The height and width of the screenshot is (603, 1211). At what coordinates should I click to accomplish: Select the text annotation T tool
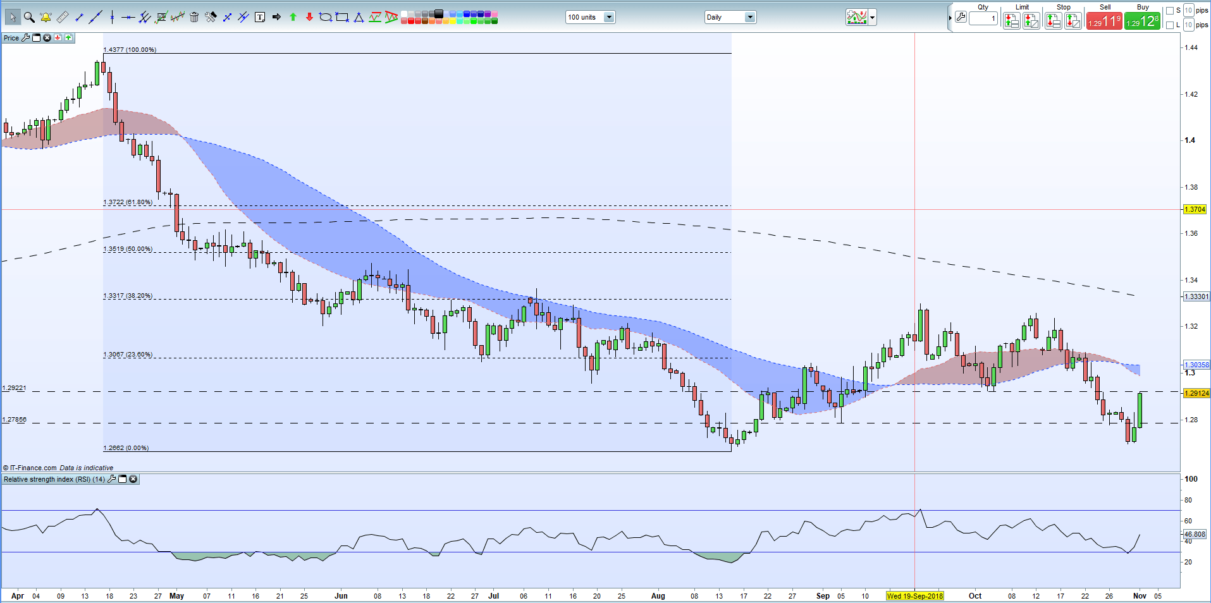click(x=260, y=17)
